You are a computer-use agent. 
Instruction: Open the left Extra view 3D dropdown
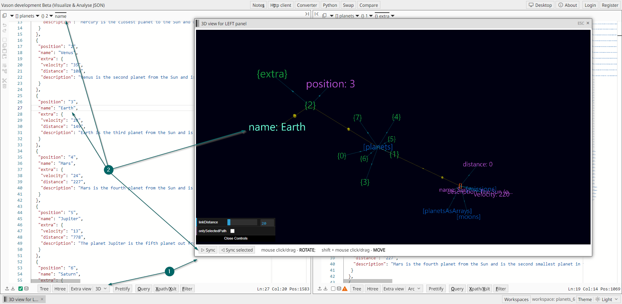tap(101, 289)
